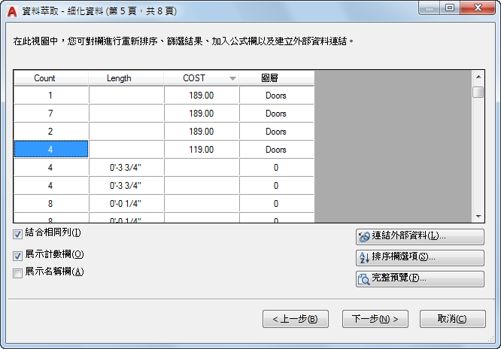
Task: Uncheck the 展示計數欄 checkbox
Action: (17, 256)
